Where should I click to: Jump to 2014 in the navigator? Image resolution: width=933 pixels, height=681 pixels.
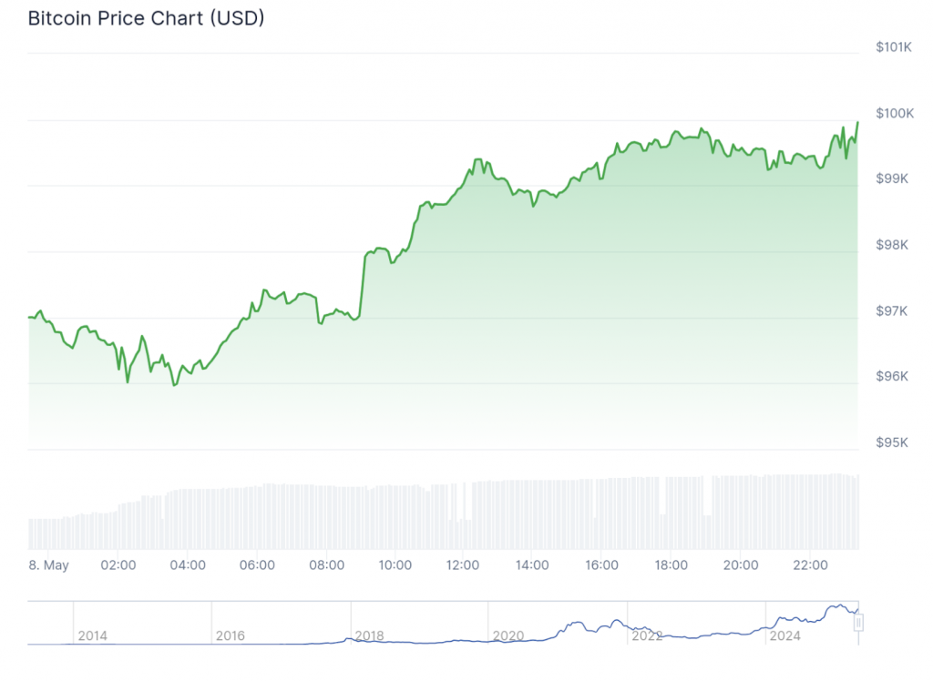tap(92, 635)
